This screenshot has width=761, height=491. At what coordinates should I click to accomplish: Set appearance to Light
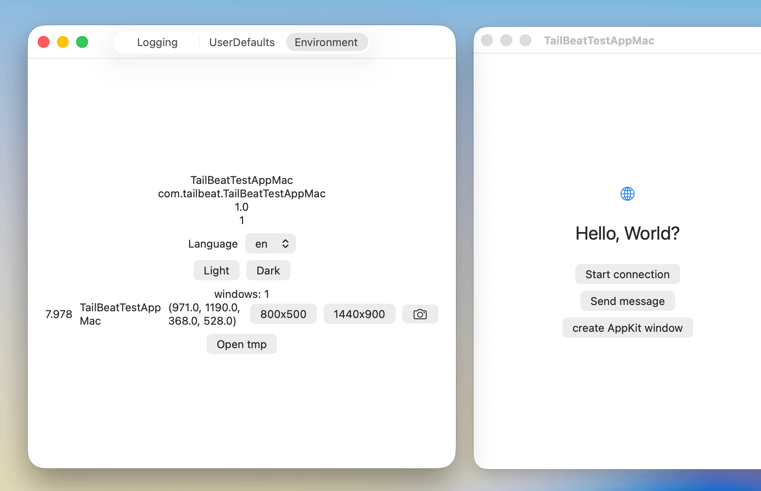(216, 271)
